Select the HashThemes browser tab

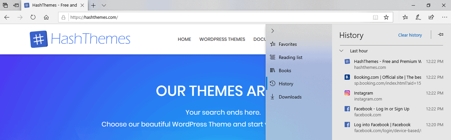(55, 5)
